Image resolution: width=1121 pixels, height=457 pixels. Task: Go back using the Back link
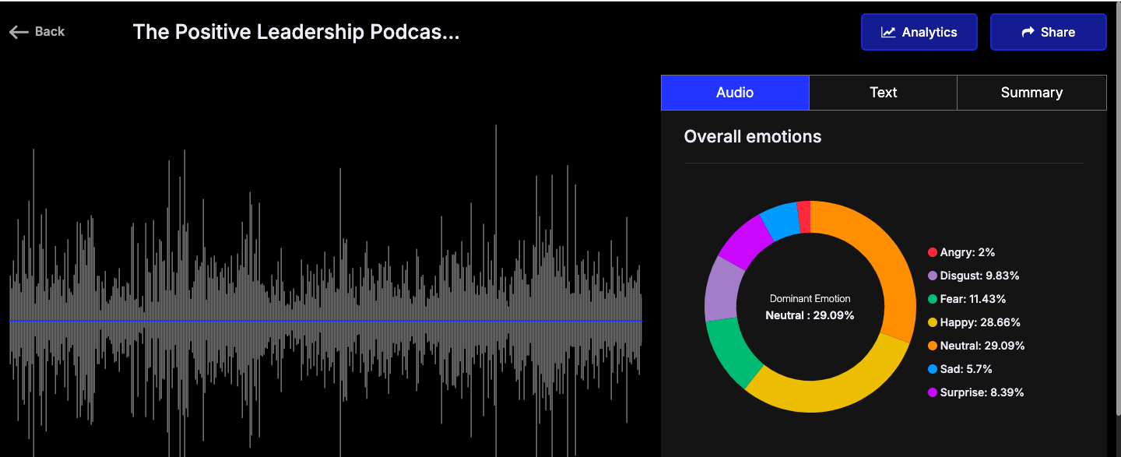coord(37,32)
